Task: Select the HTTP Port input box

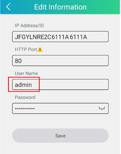Action: [60, 60]
